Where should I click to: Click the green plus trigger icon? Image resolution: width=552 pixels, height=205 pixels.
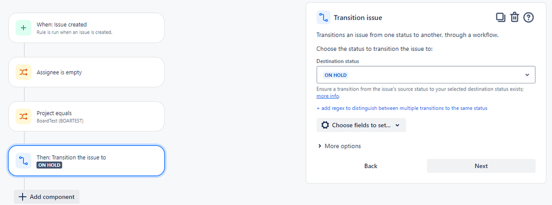pyautogui.click(x=23, y=28)
